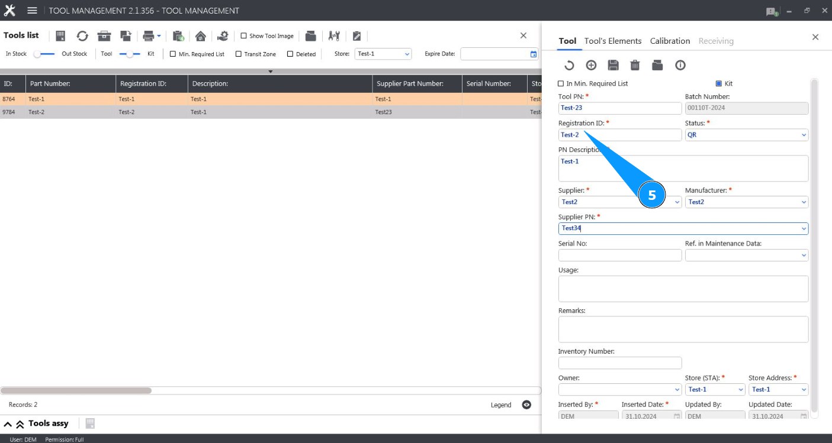Add a new tool with plus icon
Viewport: 832px width, 443px height.
click(x=591, y=65)
